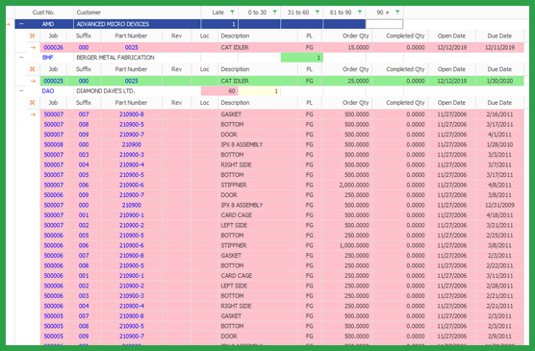This screenshot has height=351, width=535.
Task: Click the orange X icon in DAO job header
Action: coord(33,103)
